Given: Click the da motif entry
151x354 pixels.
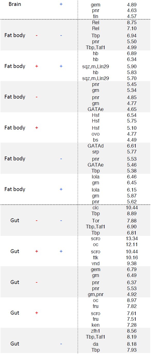Looking at the screenshot, I should [96, 344].
